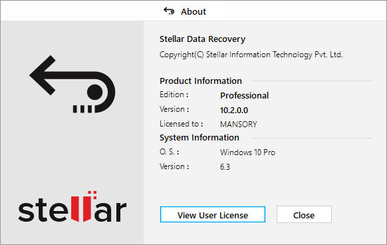Select the About title text

pyautogui.click(x=193, y=11)
